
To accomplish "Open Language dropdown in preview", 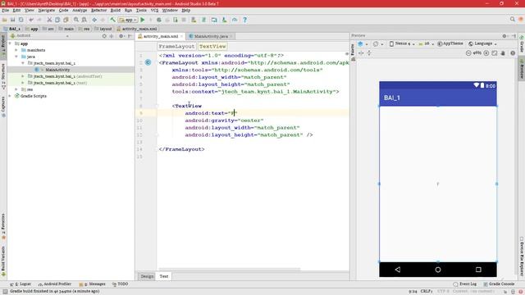I will point(482,43).
